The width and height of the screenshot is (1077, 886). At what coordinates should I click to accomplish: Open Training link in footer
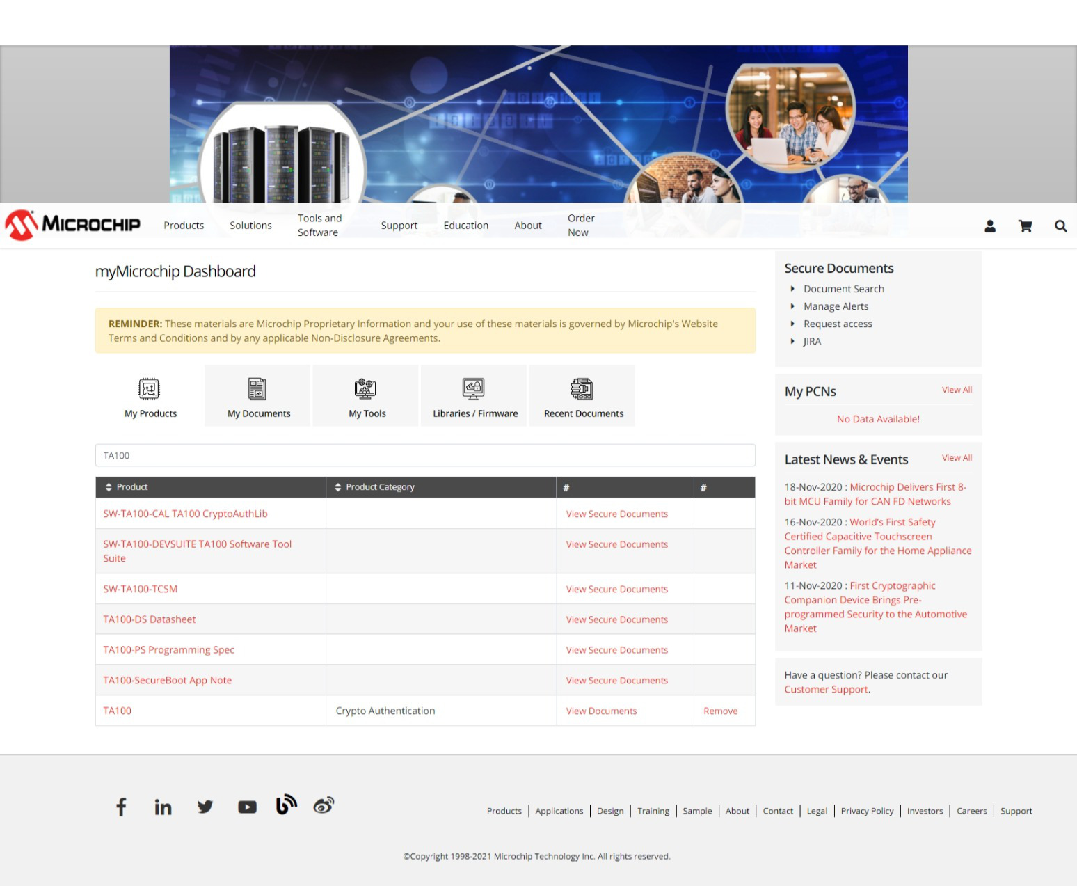tap(653, 811)
